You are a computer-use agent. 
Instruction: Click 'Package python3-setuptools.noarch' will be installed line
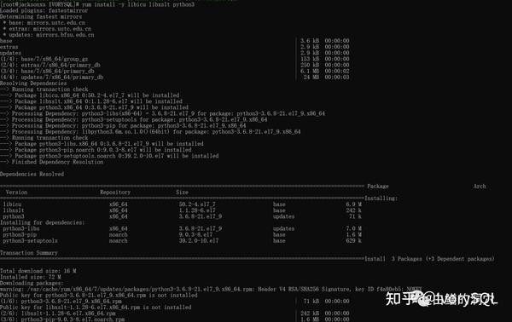117,156
